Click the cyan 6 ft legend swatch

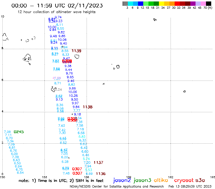point(130,3)
